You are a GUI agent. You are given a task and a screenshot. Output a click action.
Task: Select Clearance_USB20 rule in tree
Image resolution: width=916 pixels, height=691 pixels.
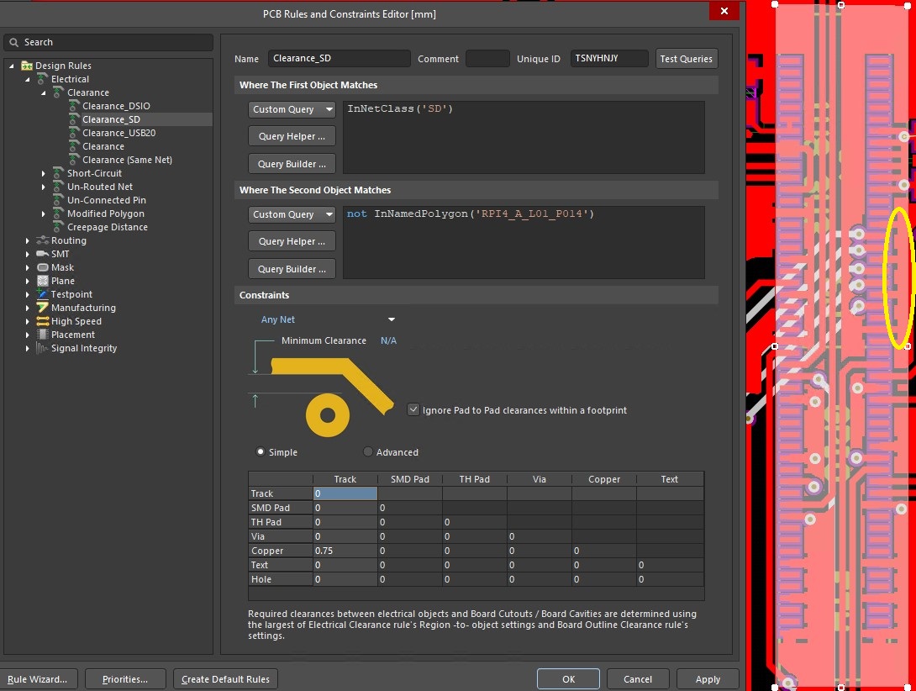point(118,133)
